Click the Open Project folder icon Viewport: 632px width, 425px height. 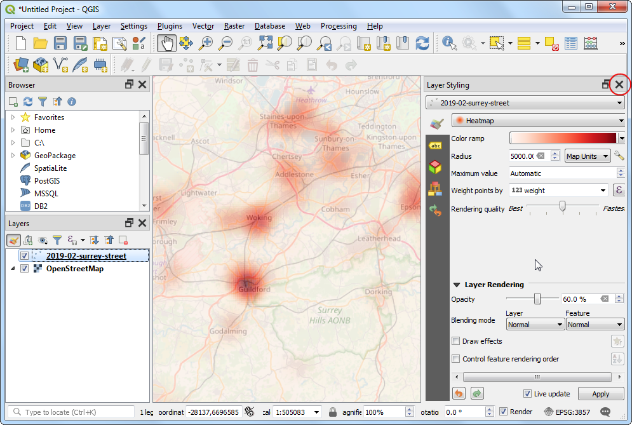pos(41,43)
